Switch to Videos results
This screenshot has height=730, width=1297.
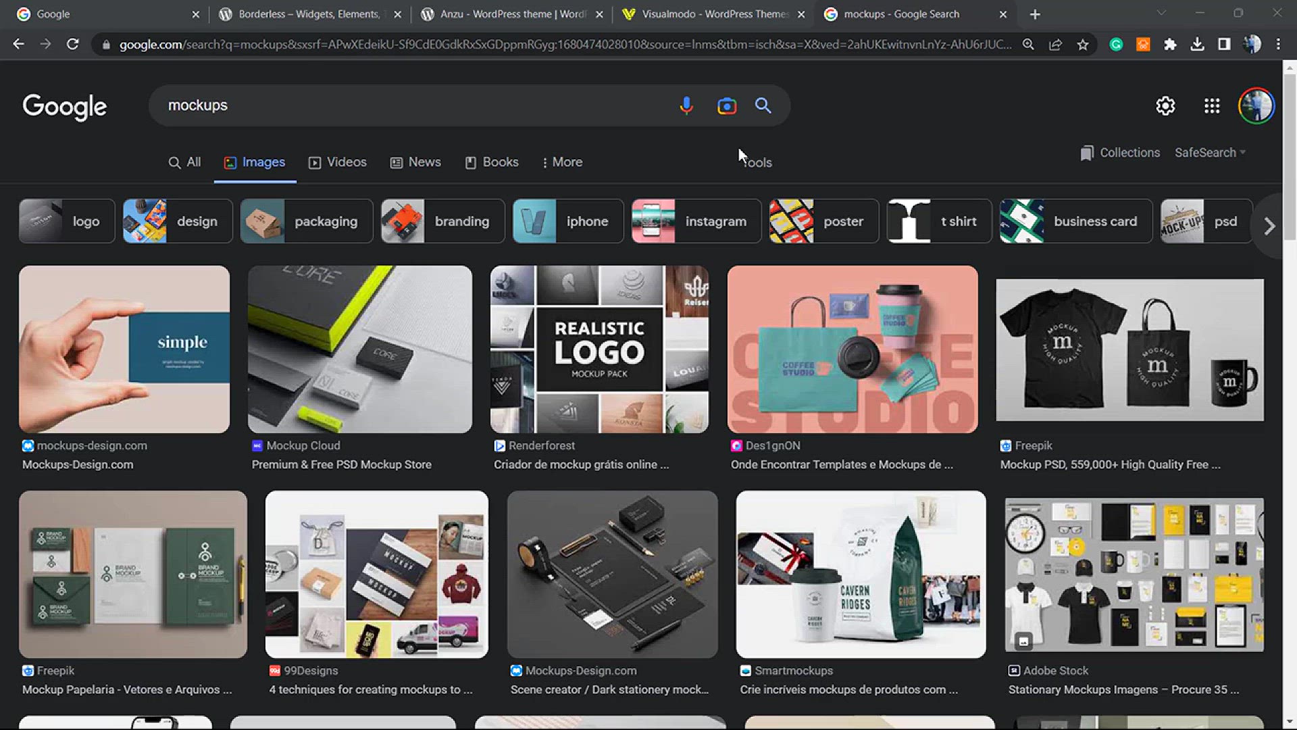click(x=337, y=162)
